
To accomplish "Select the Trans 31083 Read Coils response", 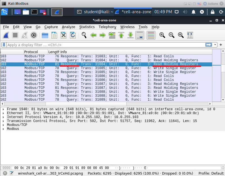I will 106,56.
